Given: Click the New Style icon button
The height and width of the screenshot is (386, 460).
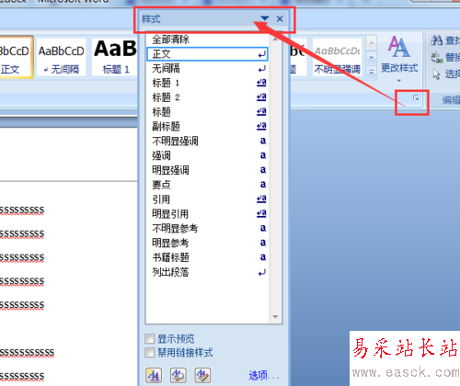Looking at the screenshot, I should (154, 375).
